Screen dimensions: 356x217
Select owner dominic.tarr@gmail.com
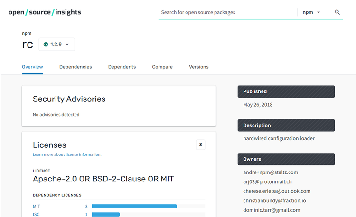coord(272,210)
